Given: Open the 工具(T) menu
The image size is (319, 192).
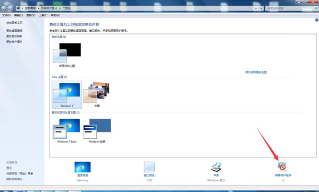Looking at the screenshot, I should pos(43,15).
